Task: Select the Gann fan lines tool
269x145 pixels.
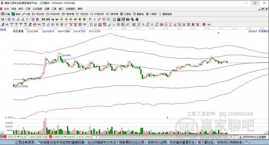Action: [96, 24]
